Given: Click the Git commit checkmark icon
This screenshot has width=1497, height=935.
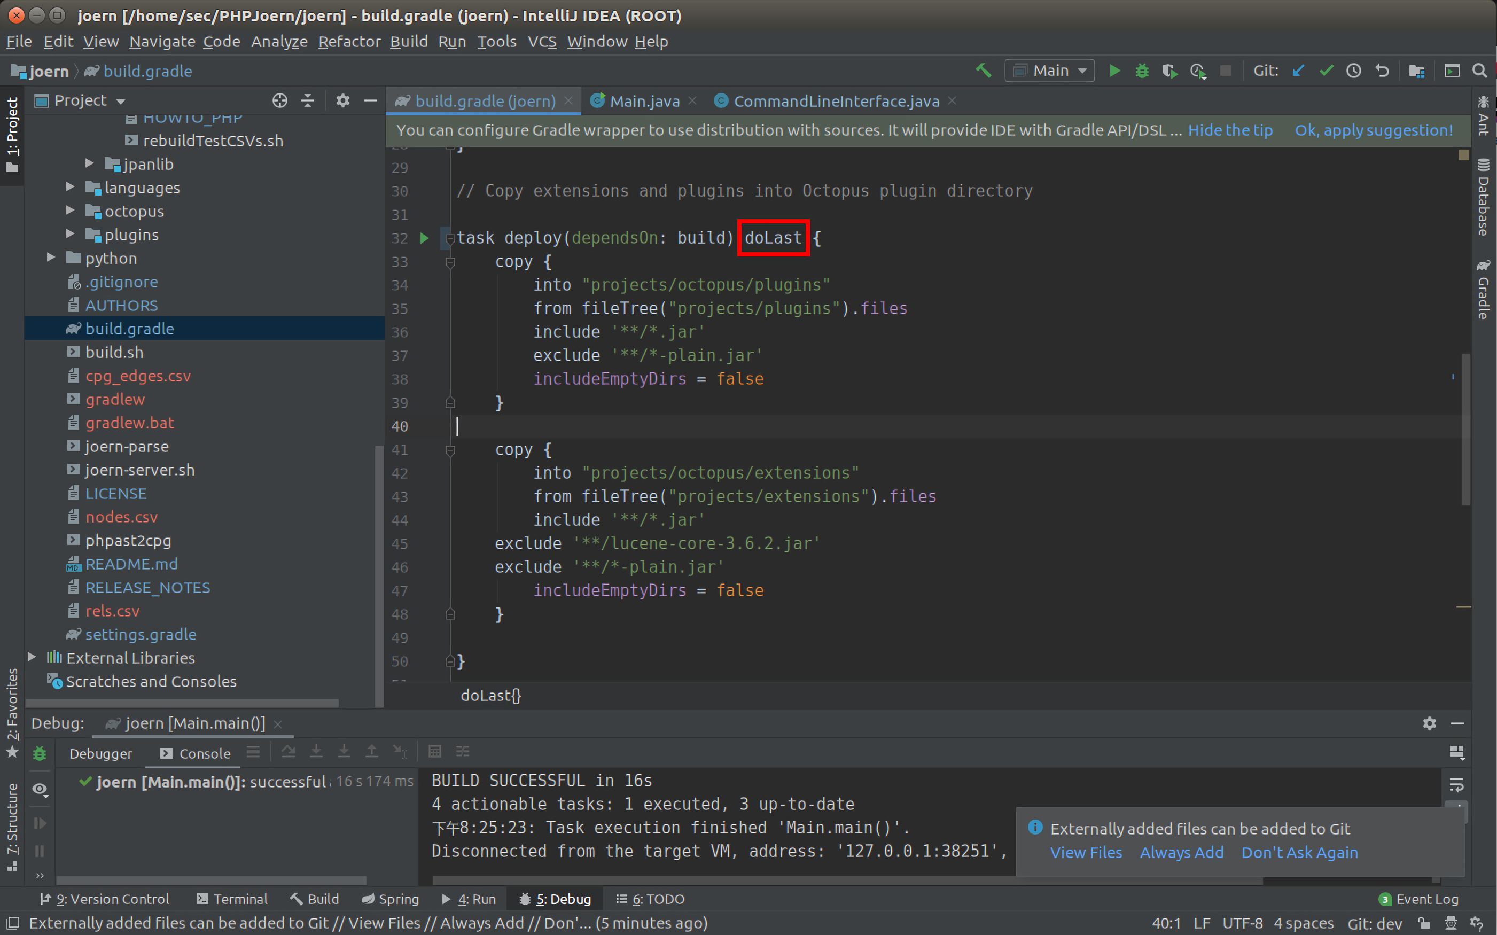Looking at the screenshot, I should click(1326, 71).
